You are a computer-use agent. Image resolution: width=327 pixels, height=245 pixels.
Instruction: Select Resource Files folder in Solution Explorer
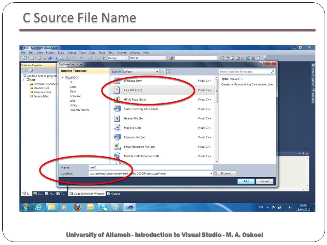41,92
